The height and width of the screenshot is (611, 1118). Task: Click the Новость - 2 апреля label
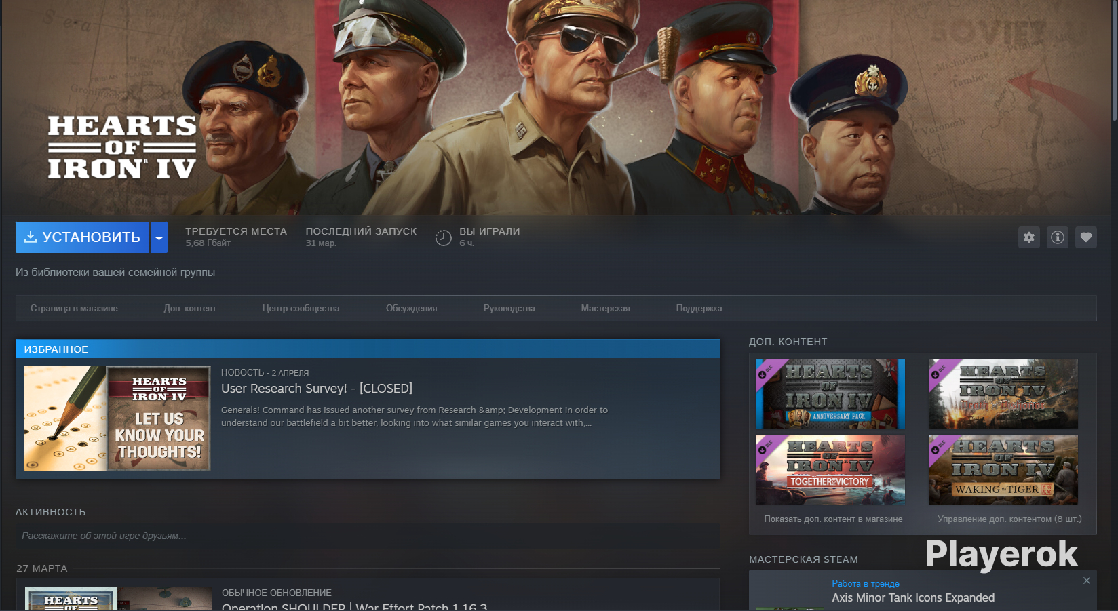click(x=265, y=372)
